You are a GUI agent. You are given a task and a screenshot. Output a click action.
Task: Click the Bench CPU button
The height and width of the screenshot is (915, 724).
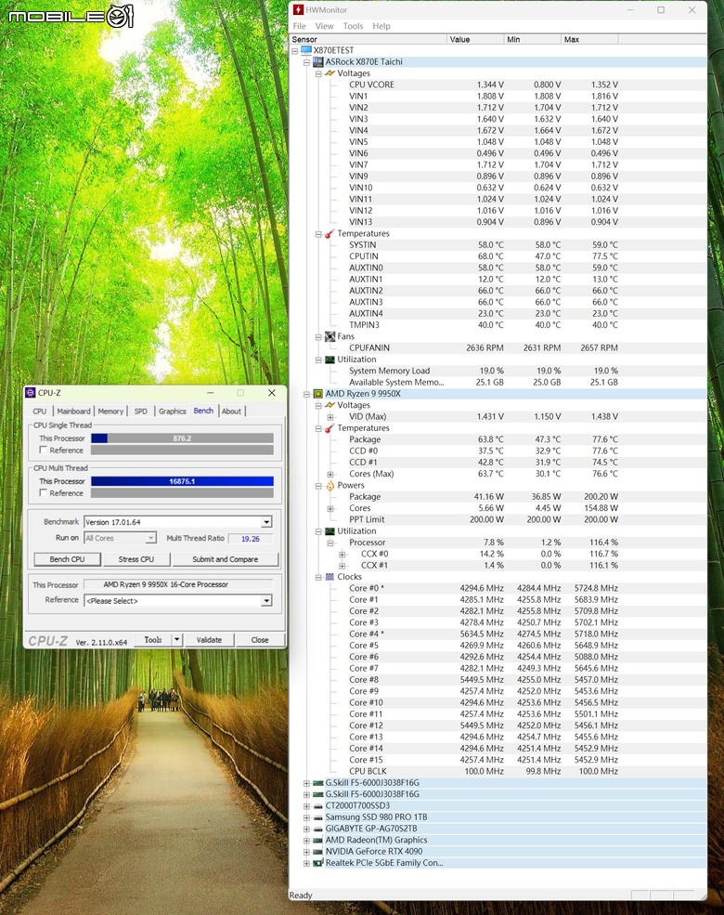(67, 559)
